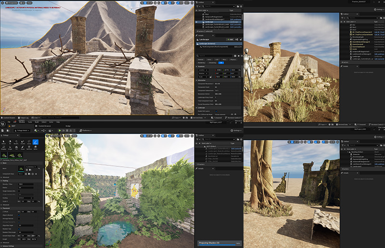Use the Remove foliage tool

coord(29,148)
